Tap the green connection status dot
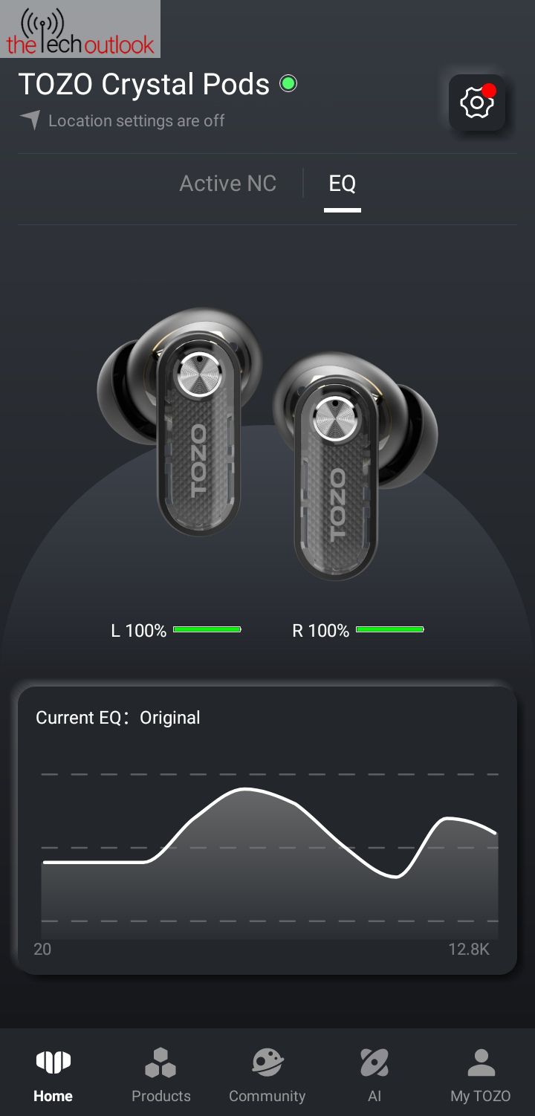This screenshot has width=535, height=1116. point(288,84)
